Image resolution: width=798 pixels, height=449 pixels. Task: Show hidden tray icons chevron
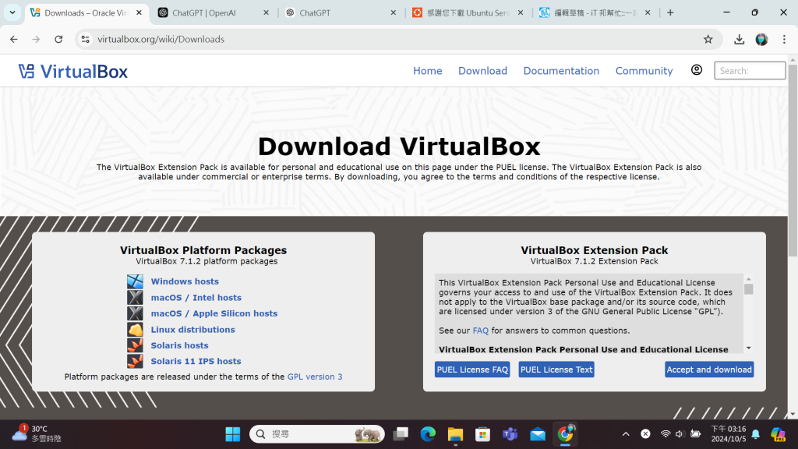click(626, 434)
